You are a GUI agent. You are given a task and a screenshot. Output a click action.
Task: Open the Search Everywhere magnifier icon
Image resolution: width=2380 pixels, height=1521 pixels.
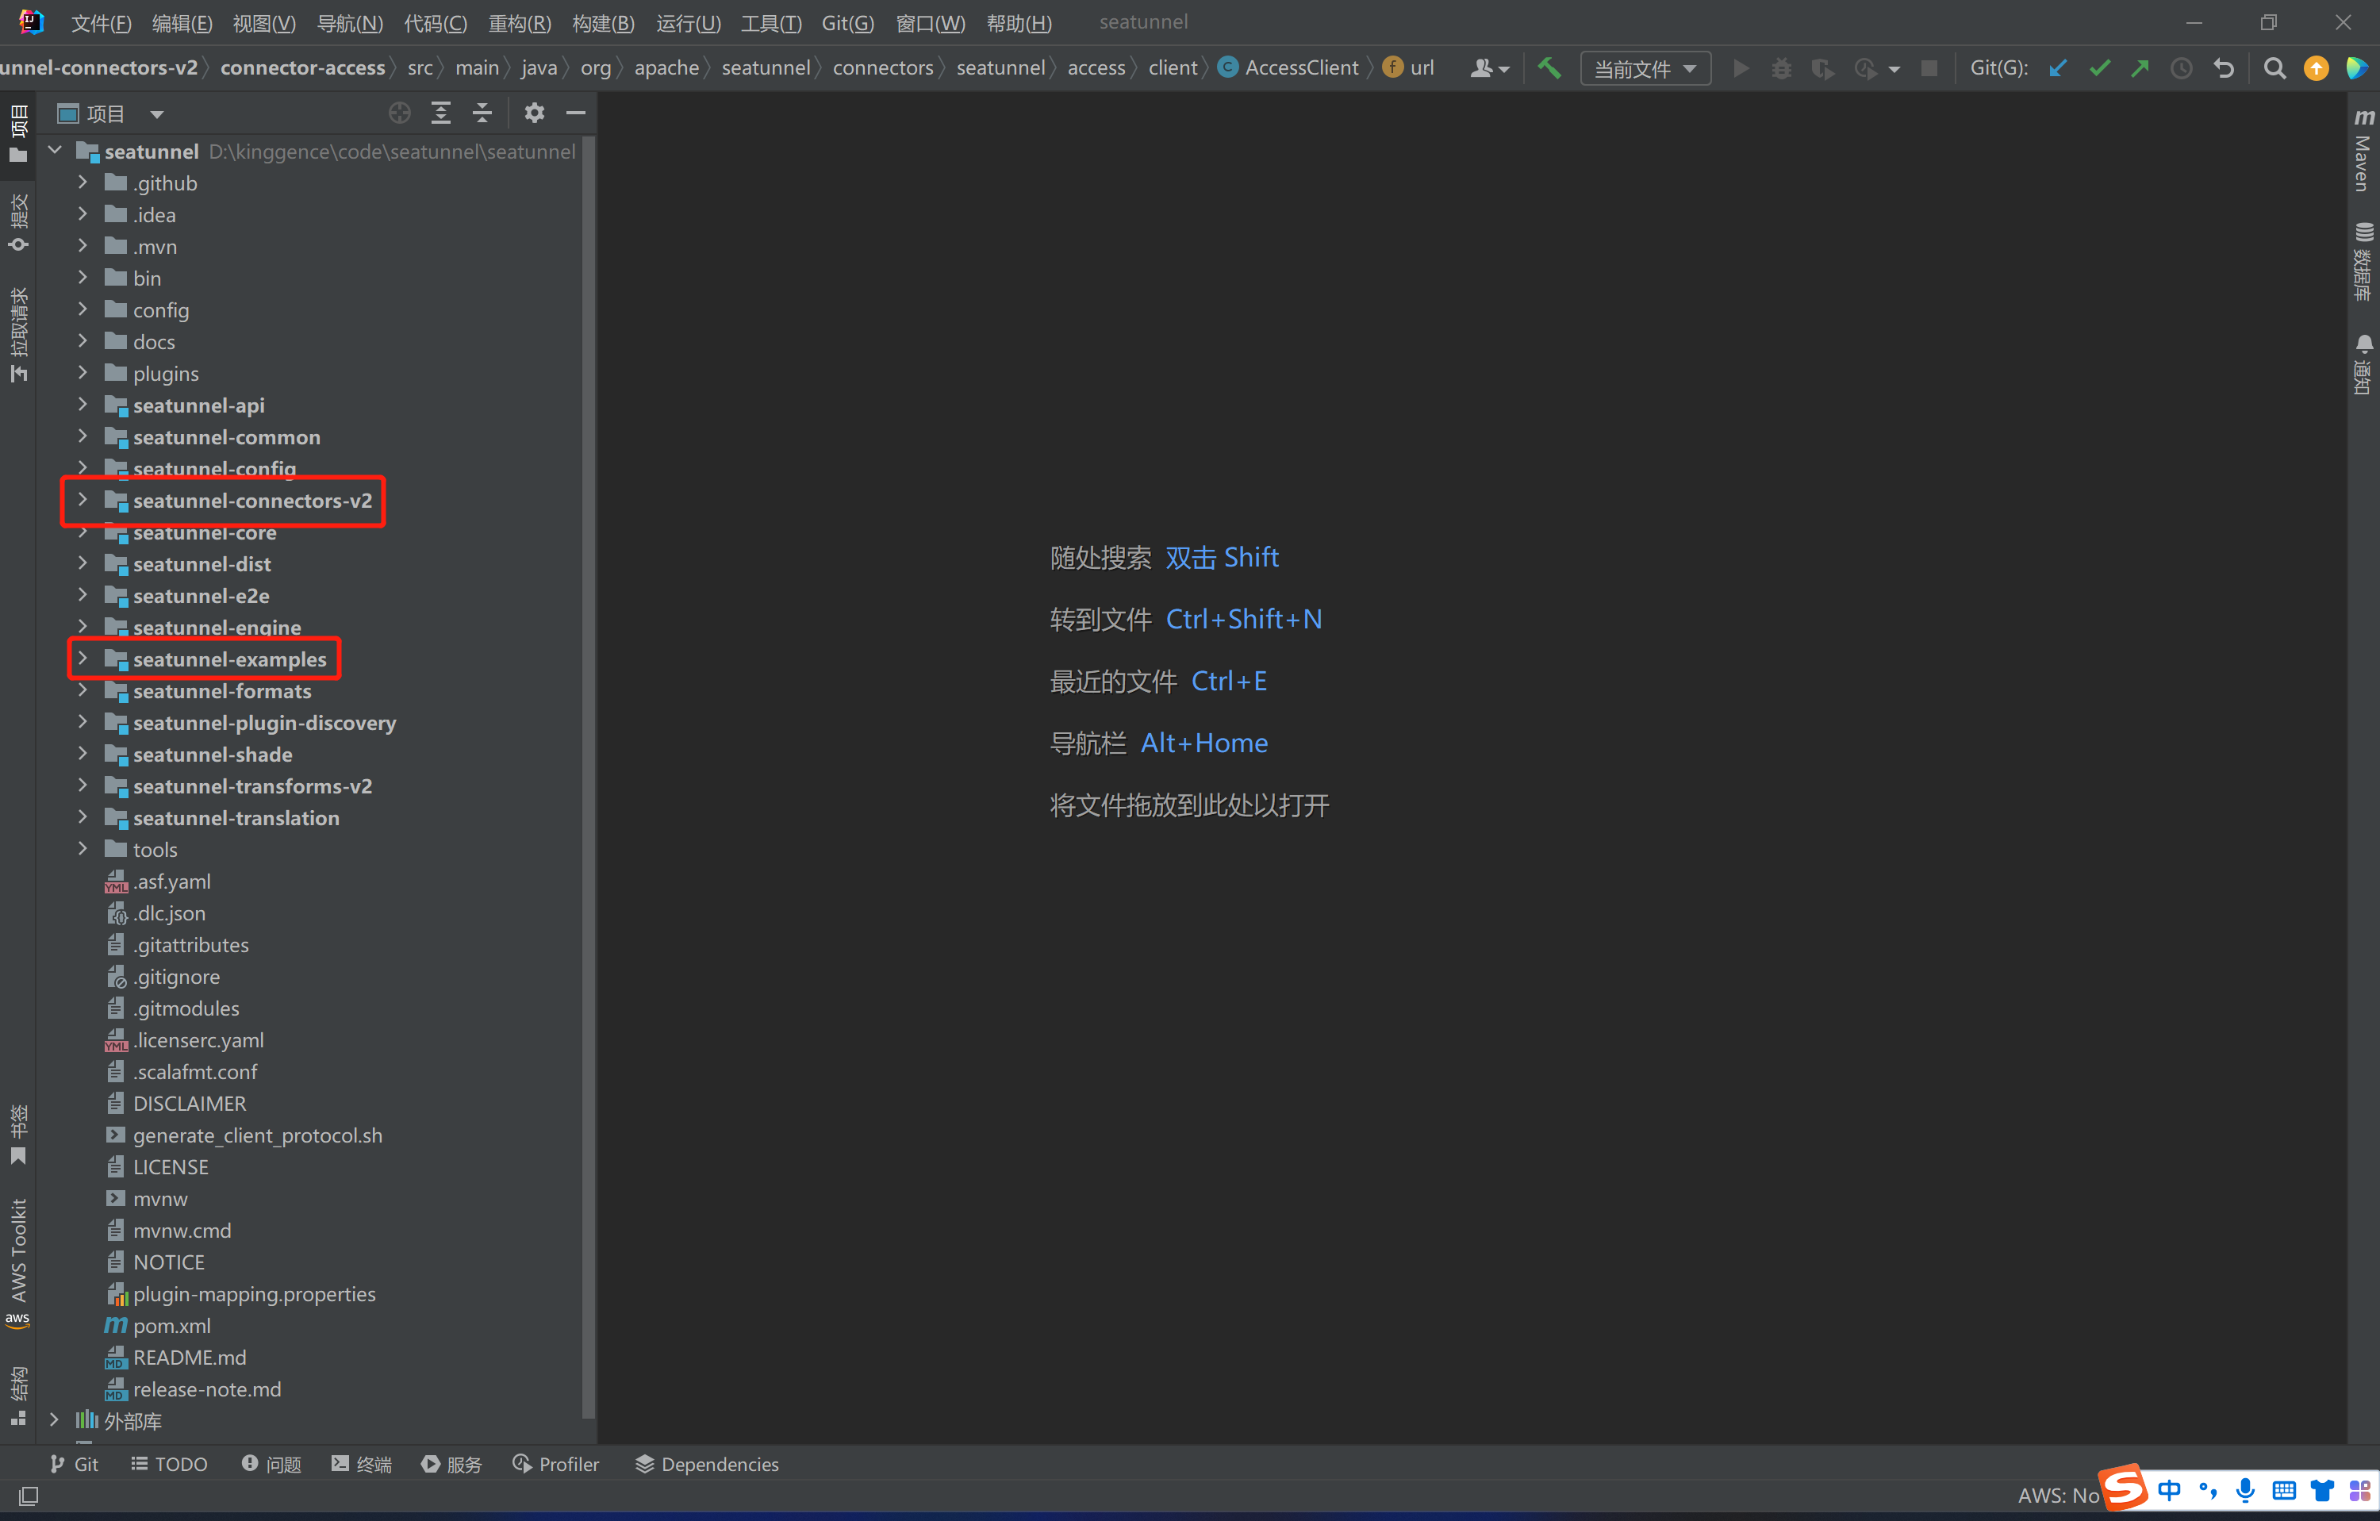[2274, 68]
